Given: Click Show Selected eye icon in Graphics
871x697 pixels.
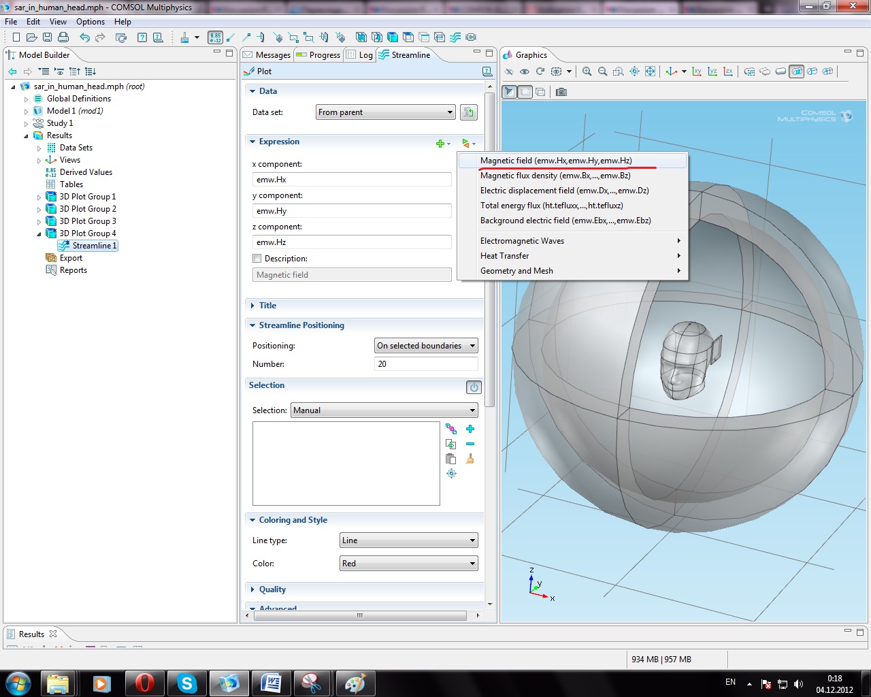Looking at the screenshot, I should pyautogui.click(x=525, y=71).
